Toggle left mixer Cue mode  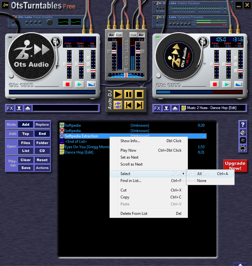(119, 35)
